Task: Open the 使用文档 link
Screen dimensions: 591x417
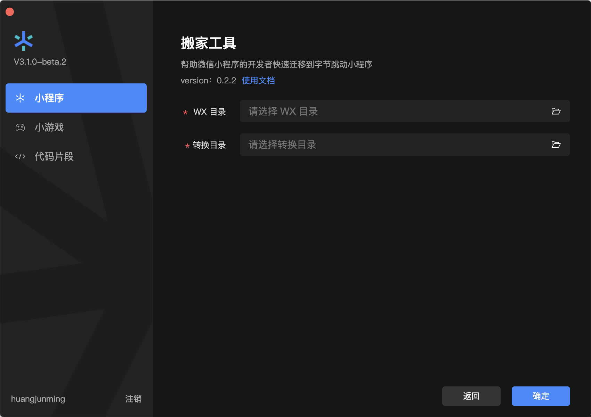Action: click(x=258, y=81)
